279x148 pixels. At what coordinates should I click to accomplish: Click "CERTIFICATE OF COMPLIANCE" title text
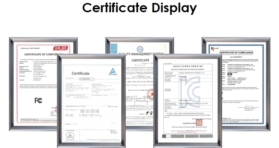pos(236,53)
